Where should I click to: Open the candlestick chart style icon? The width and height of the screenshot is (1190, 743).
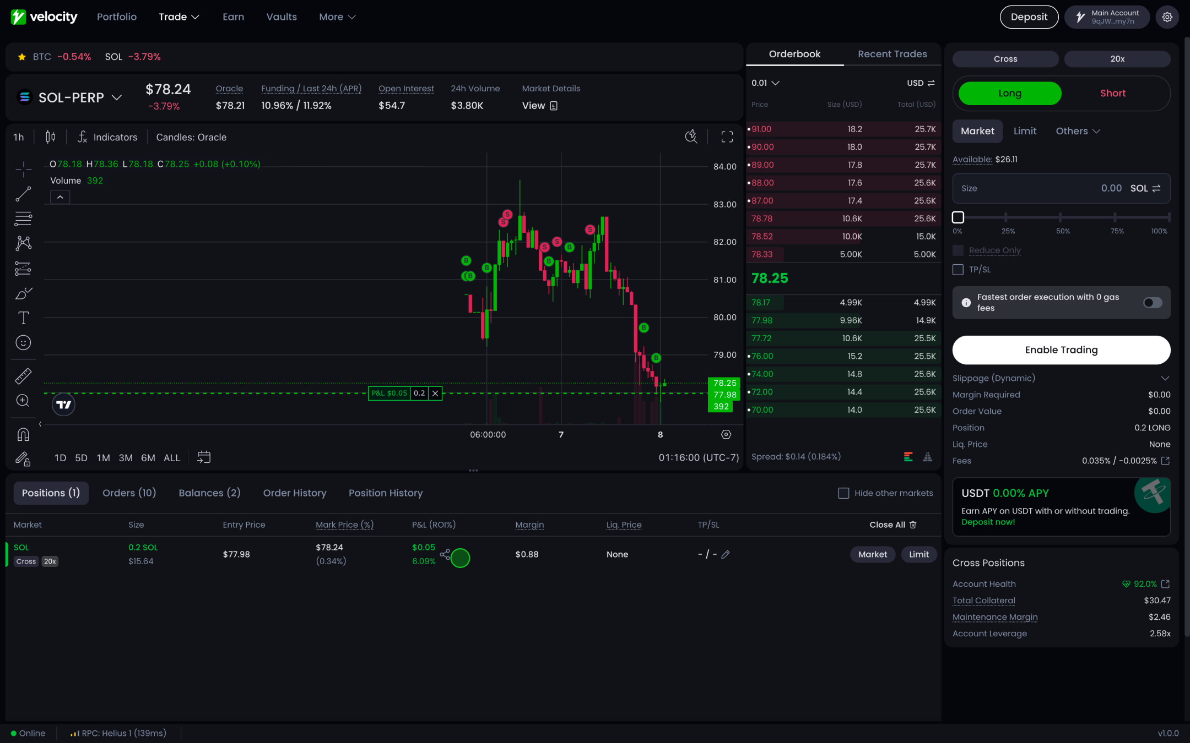(x=50, y=137)
